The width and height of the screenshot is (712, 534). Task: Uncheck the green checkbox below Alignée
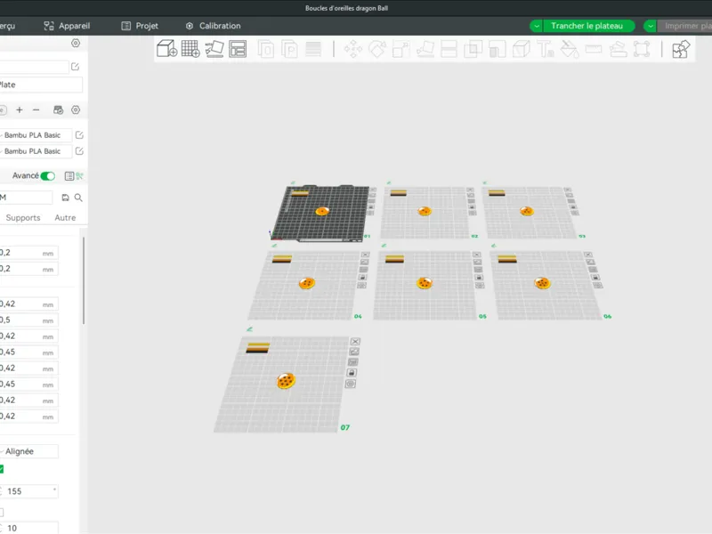point(2,469)
